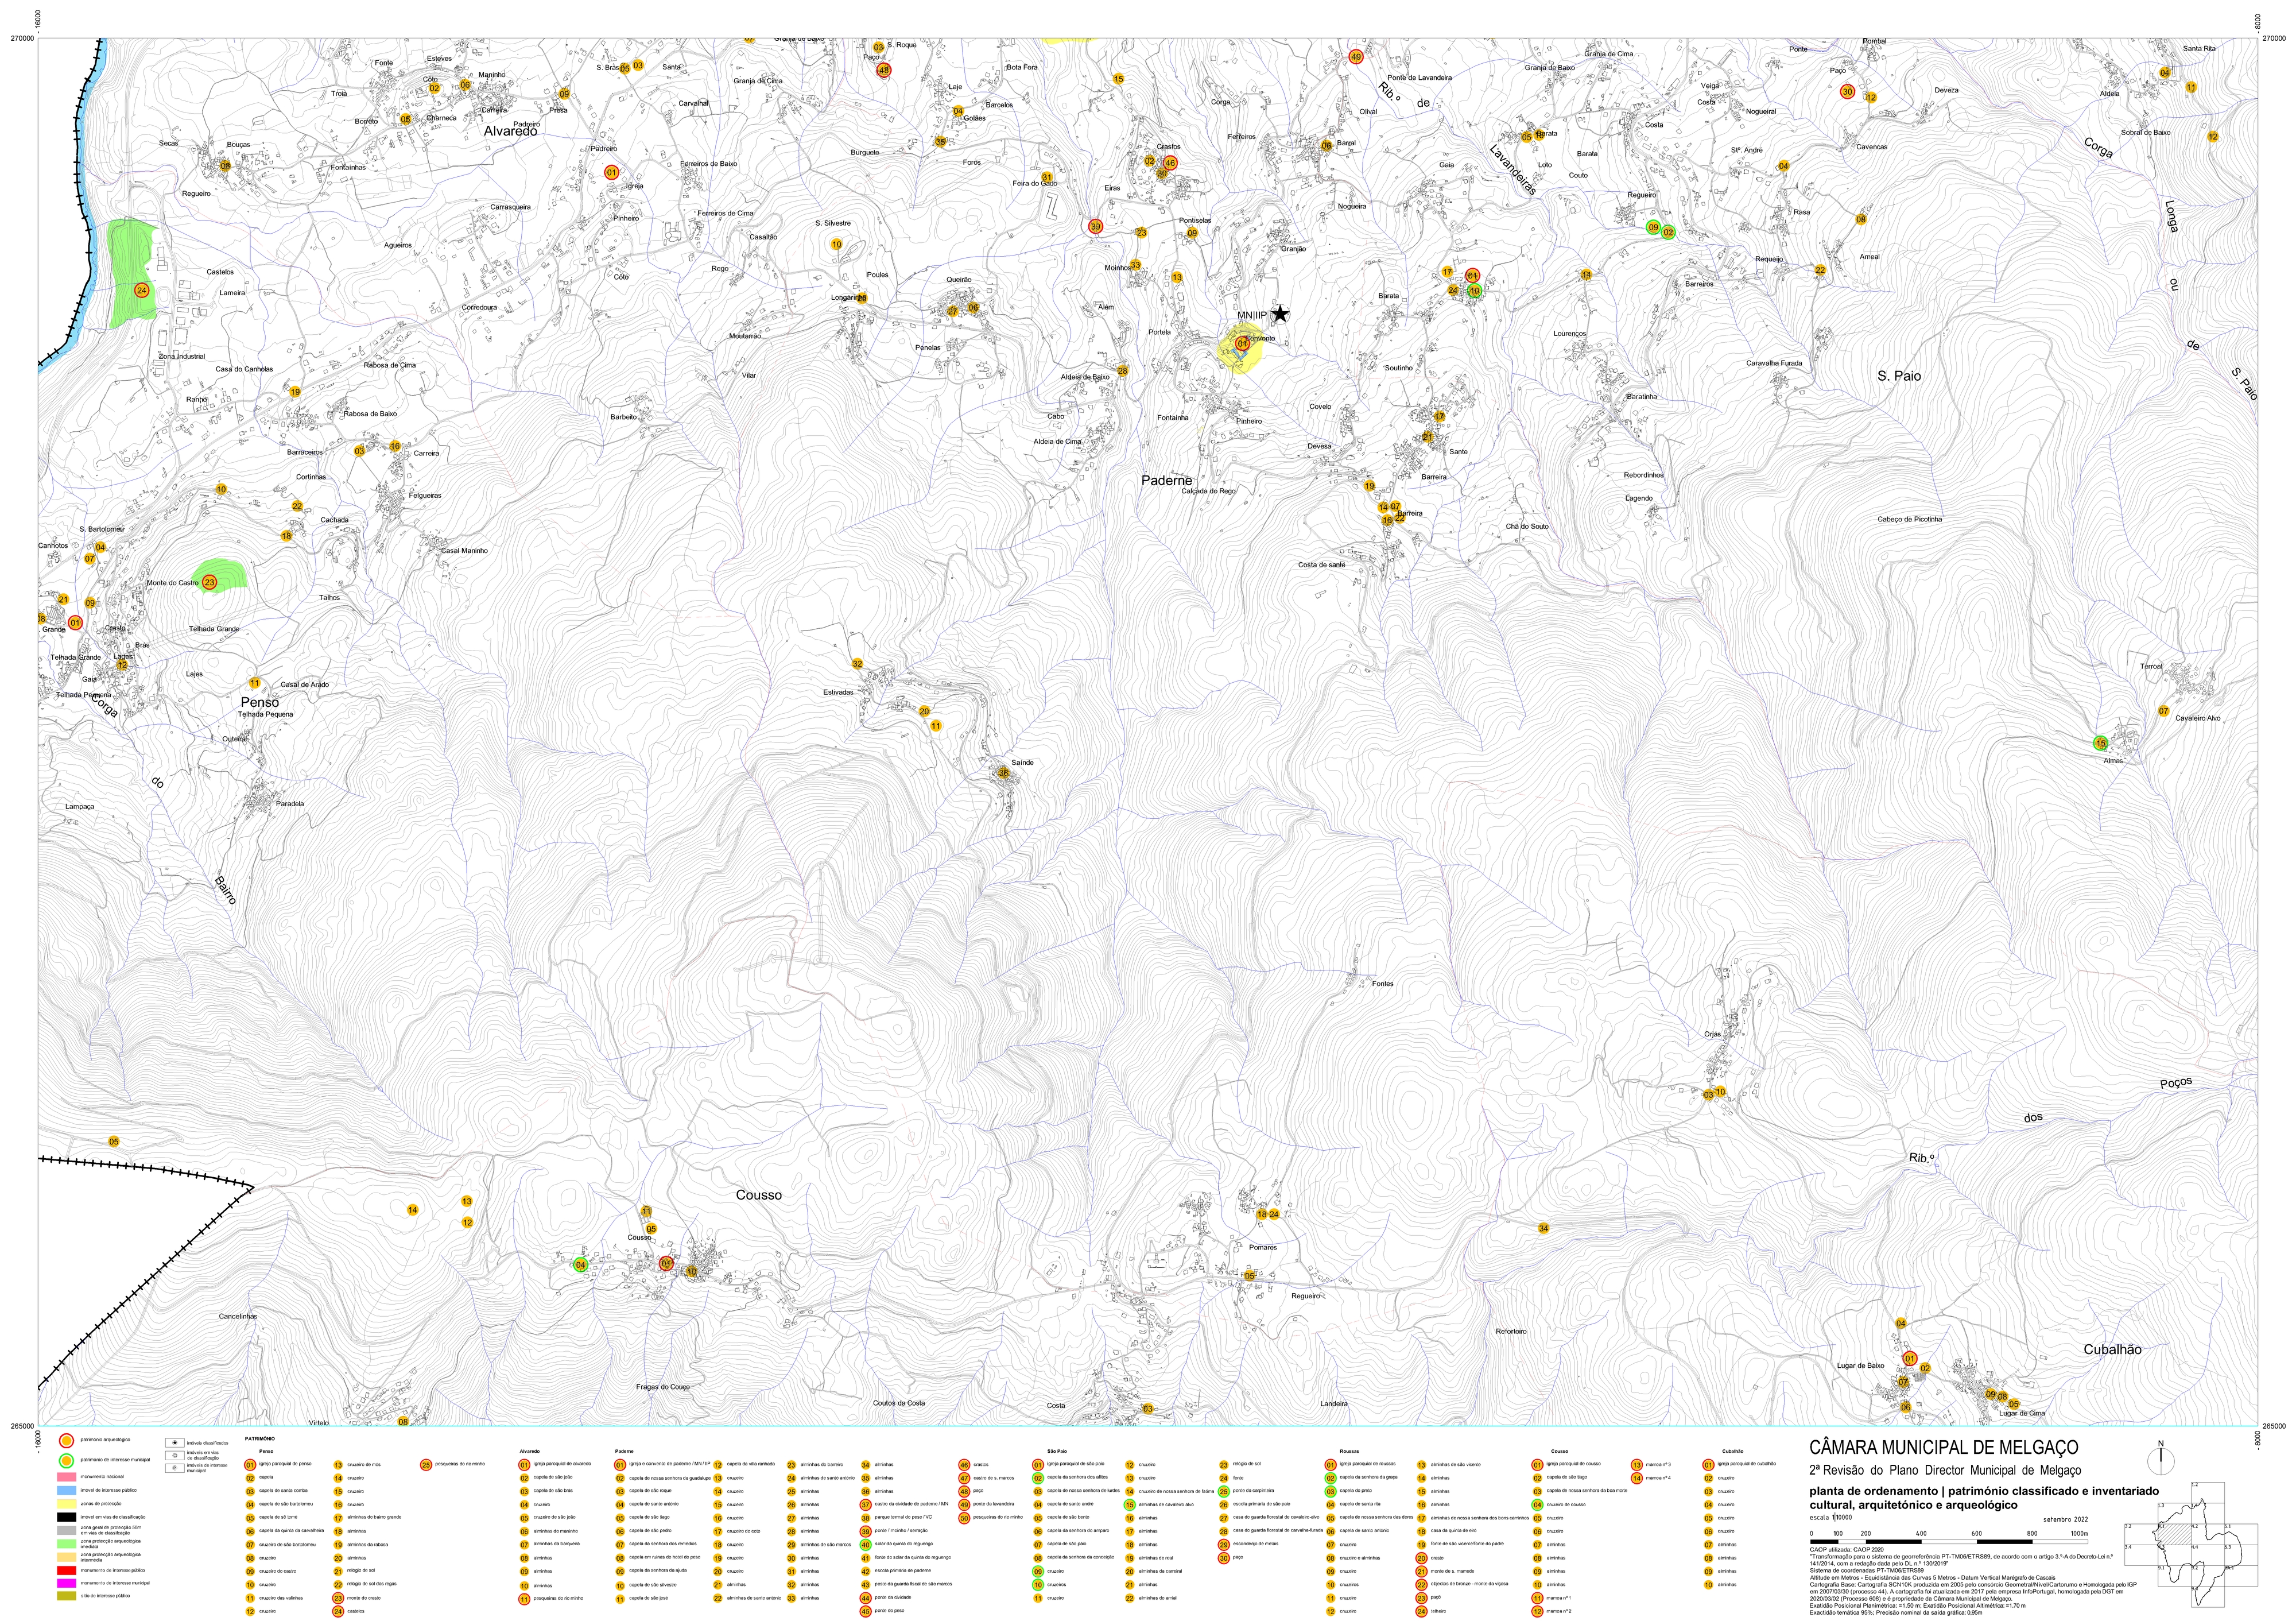Viewport: 2296px width, 1621px height.
Task: Click the large Alvaredo parish label on the map
Action: coord(510,131)
